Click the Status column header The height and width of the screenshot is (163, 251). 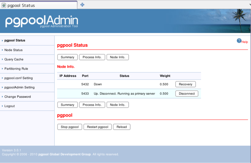tap(124, 76)
